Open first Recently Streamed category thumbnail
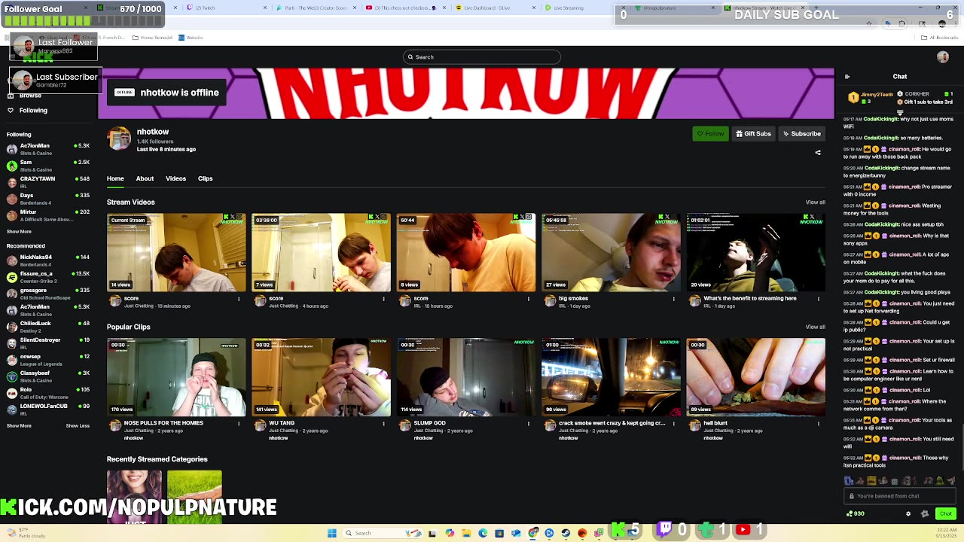 (x=134, y=497)
